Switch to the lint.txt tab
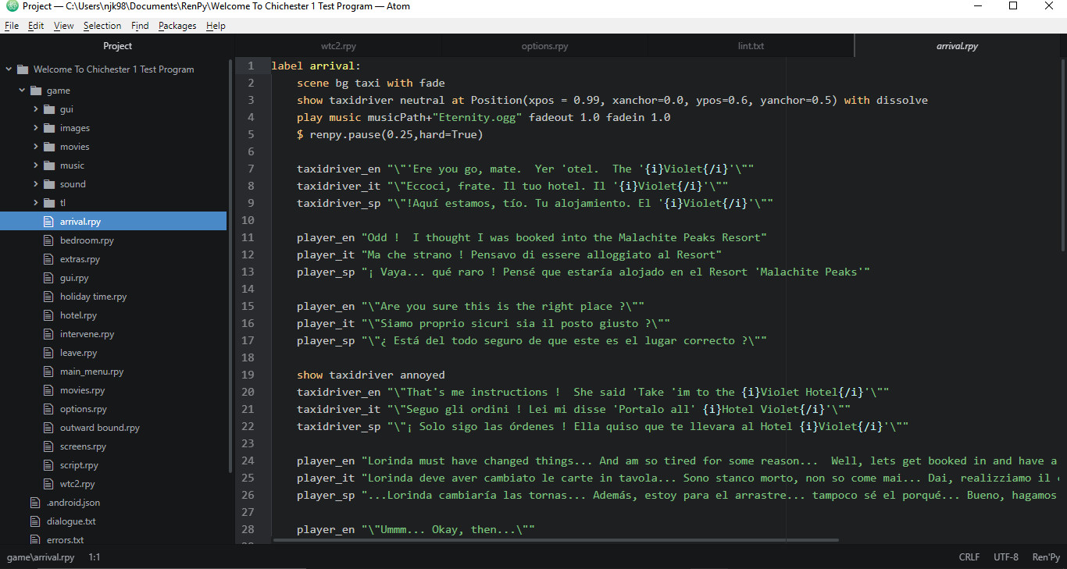This screenshot has width=1067, height=569. click(750, 45)
